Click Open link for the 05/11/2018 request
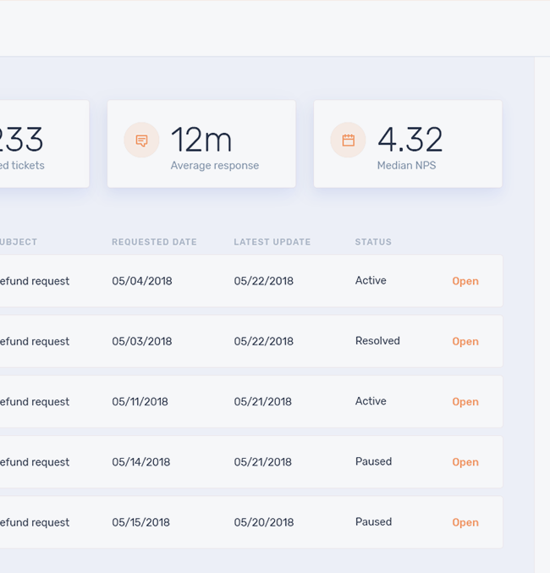The height and width of the screenshot is (573, 550). pyautogui.click(x=465, y=402)
